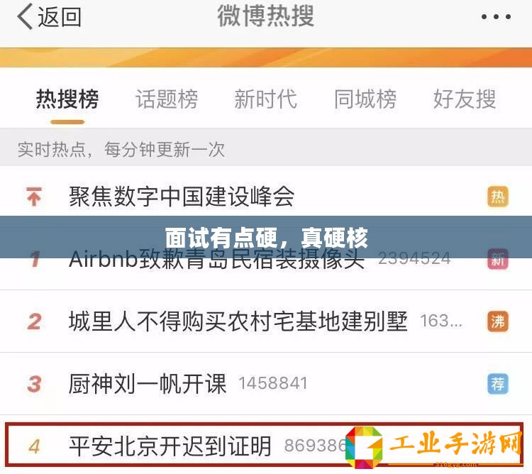532x474 pixels.
Task: Click the 沸 badge on rank 2 topic
Action: tap(498, 321)
